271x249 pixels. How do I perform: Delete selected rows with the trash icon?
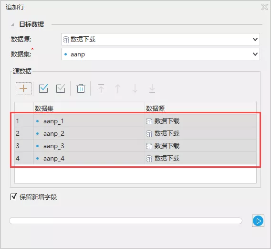(81, 88)
